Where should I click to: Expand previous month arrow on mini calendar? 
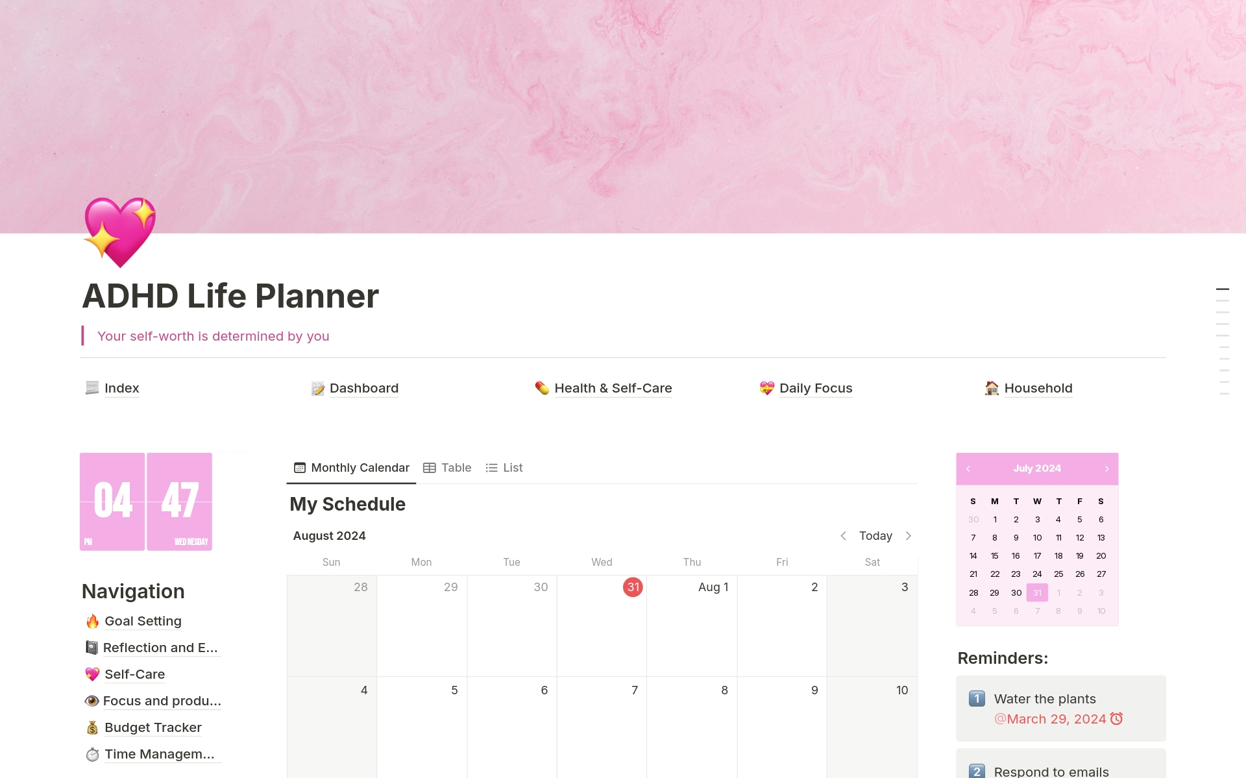tap(968, 466)
